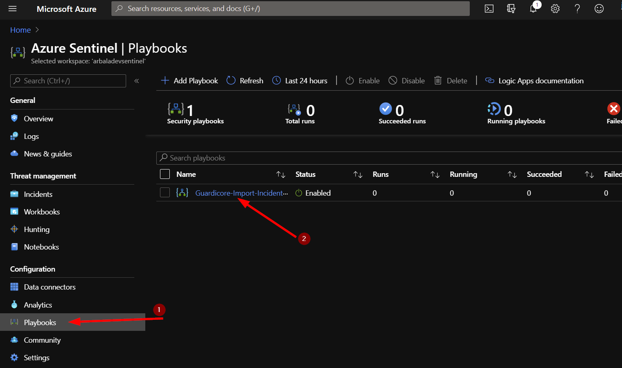
Task: Click the Total runs icon
Action: 294,109
